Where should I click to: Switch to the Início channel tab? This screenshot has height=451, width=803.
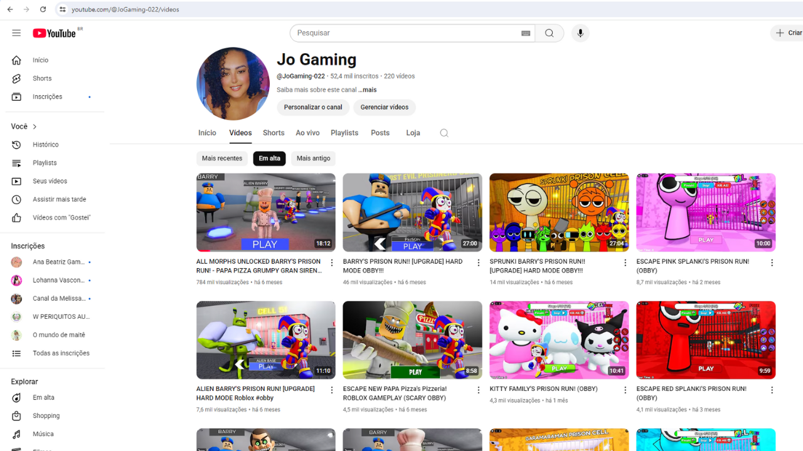207,133
